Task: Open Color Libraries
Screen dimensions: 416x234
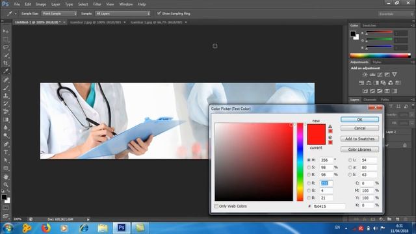Action: pyautogui.click(x=359, y=149)
